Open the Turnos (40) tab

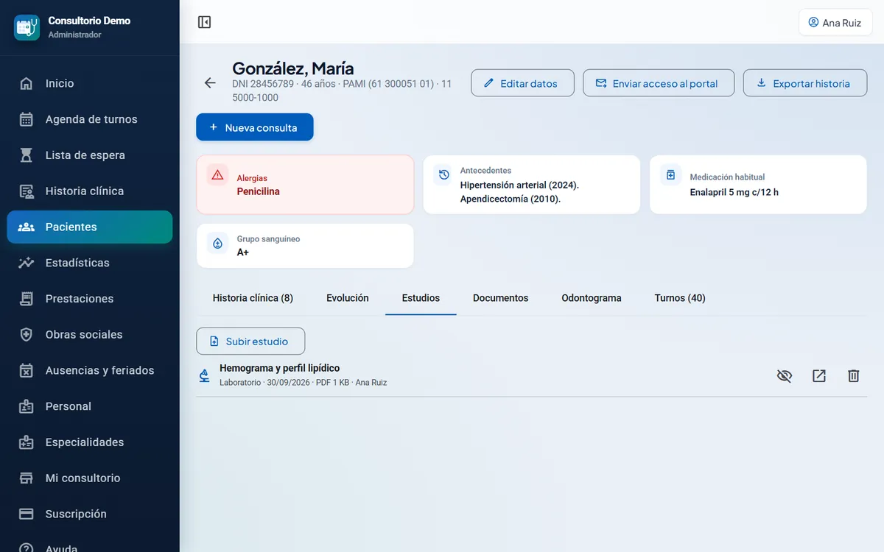(680, 298)
